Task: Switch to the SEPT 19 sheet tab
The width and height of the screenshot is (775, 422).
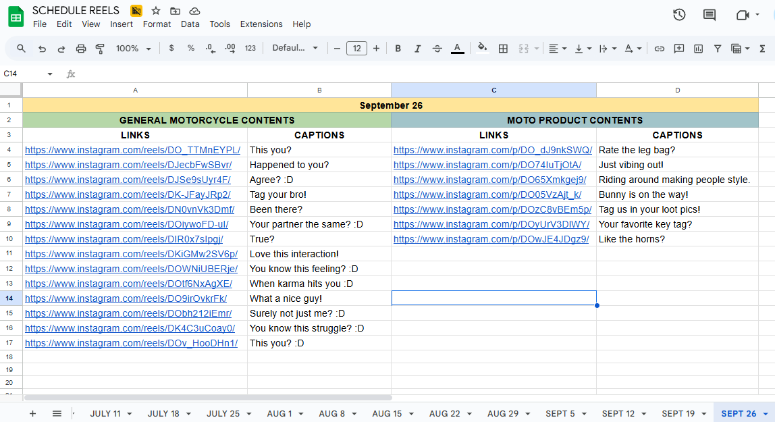Action: coord(678,413)
